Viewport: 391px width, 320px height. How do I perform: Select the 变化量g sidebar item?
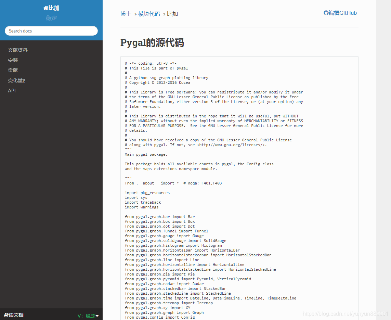(17, 80)
